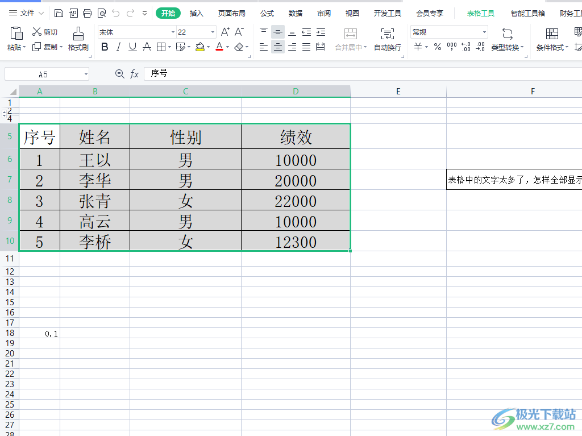Toggle vertical middle alignment
This screenshot has width=582, height=436.
(277, 32)
